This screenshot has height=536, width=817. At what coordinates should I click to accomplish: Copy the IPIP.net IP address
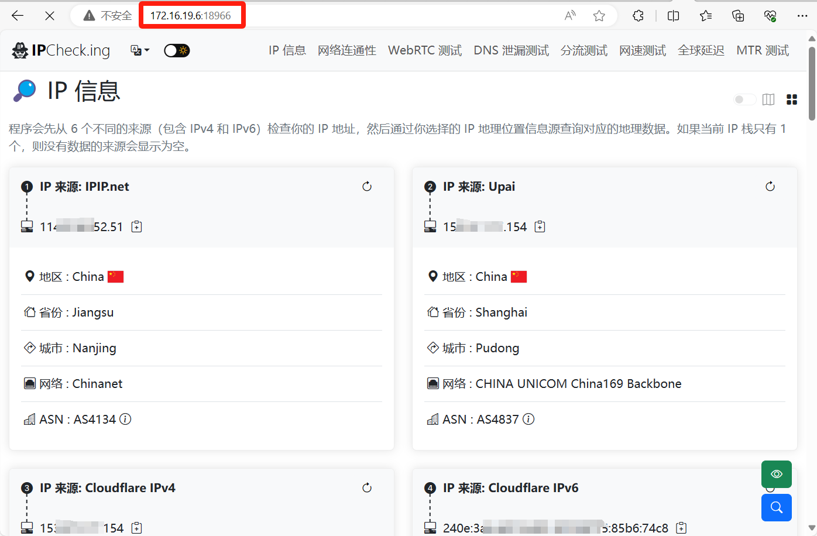[137, 227]
